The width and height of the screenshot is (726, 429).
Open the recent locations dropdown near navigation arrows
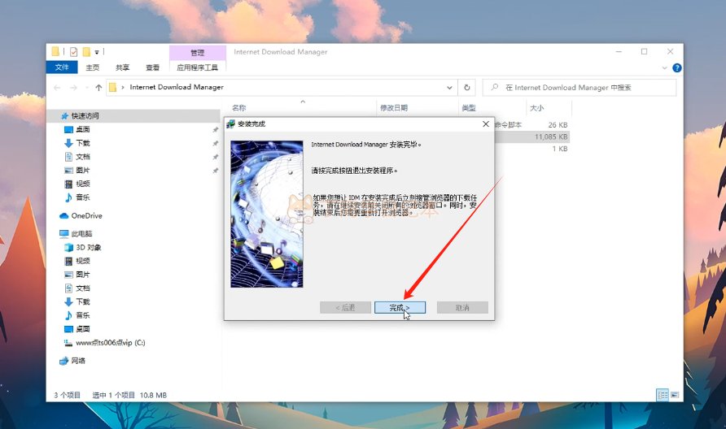pyautogui.click(x=86, y=88)
